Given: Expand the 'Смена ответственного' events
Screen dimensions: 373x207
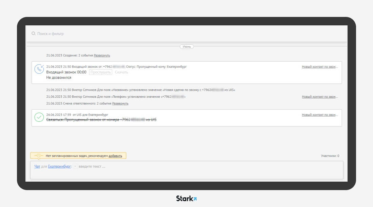Looking at the screenshot, I should tap(120, 103).
